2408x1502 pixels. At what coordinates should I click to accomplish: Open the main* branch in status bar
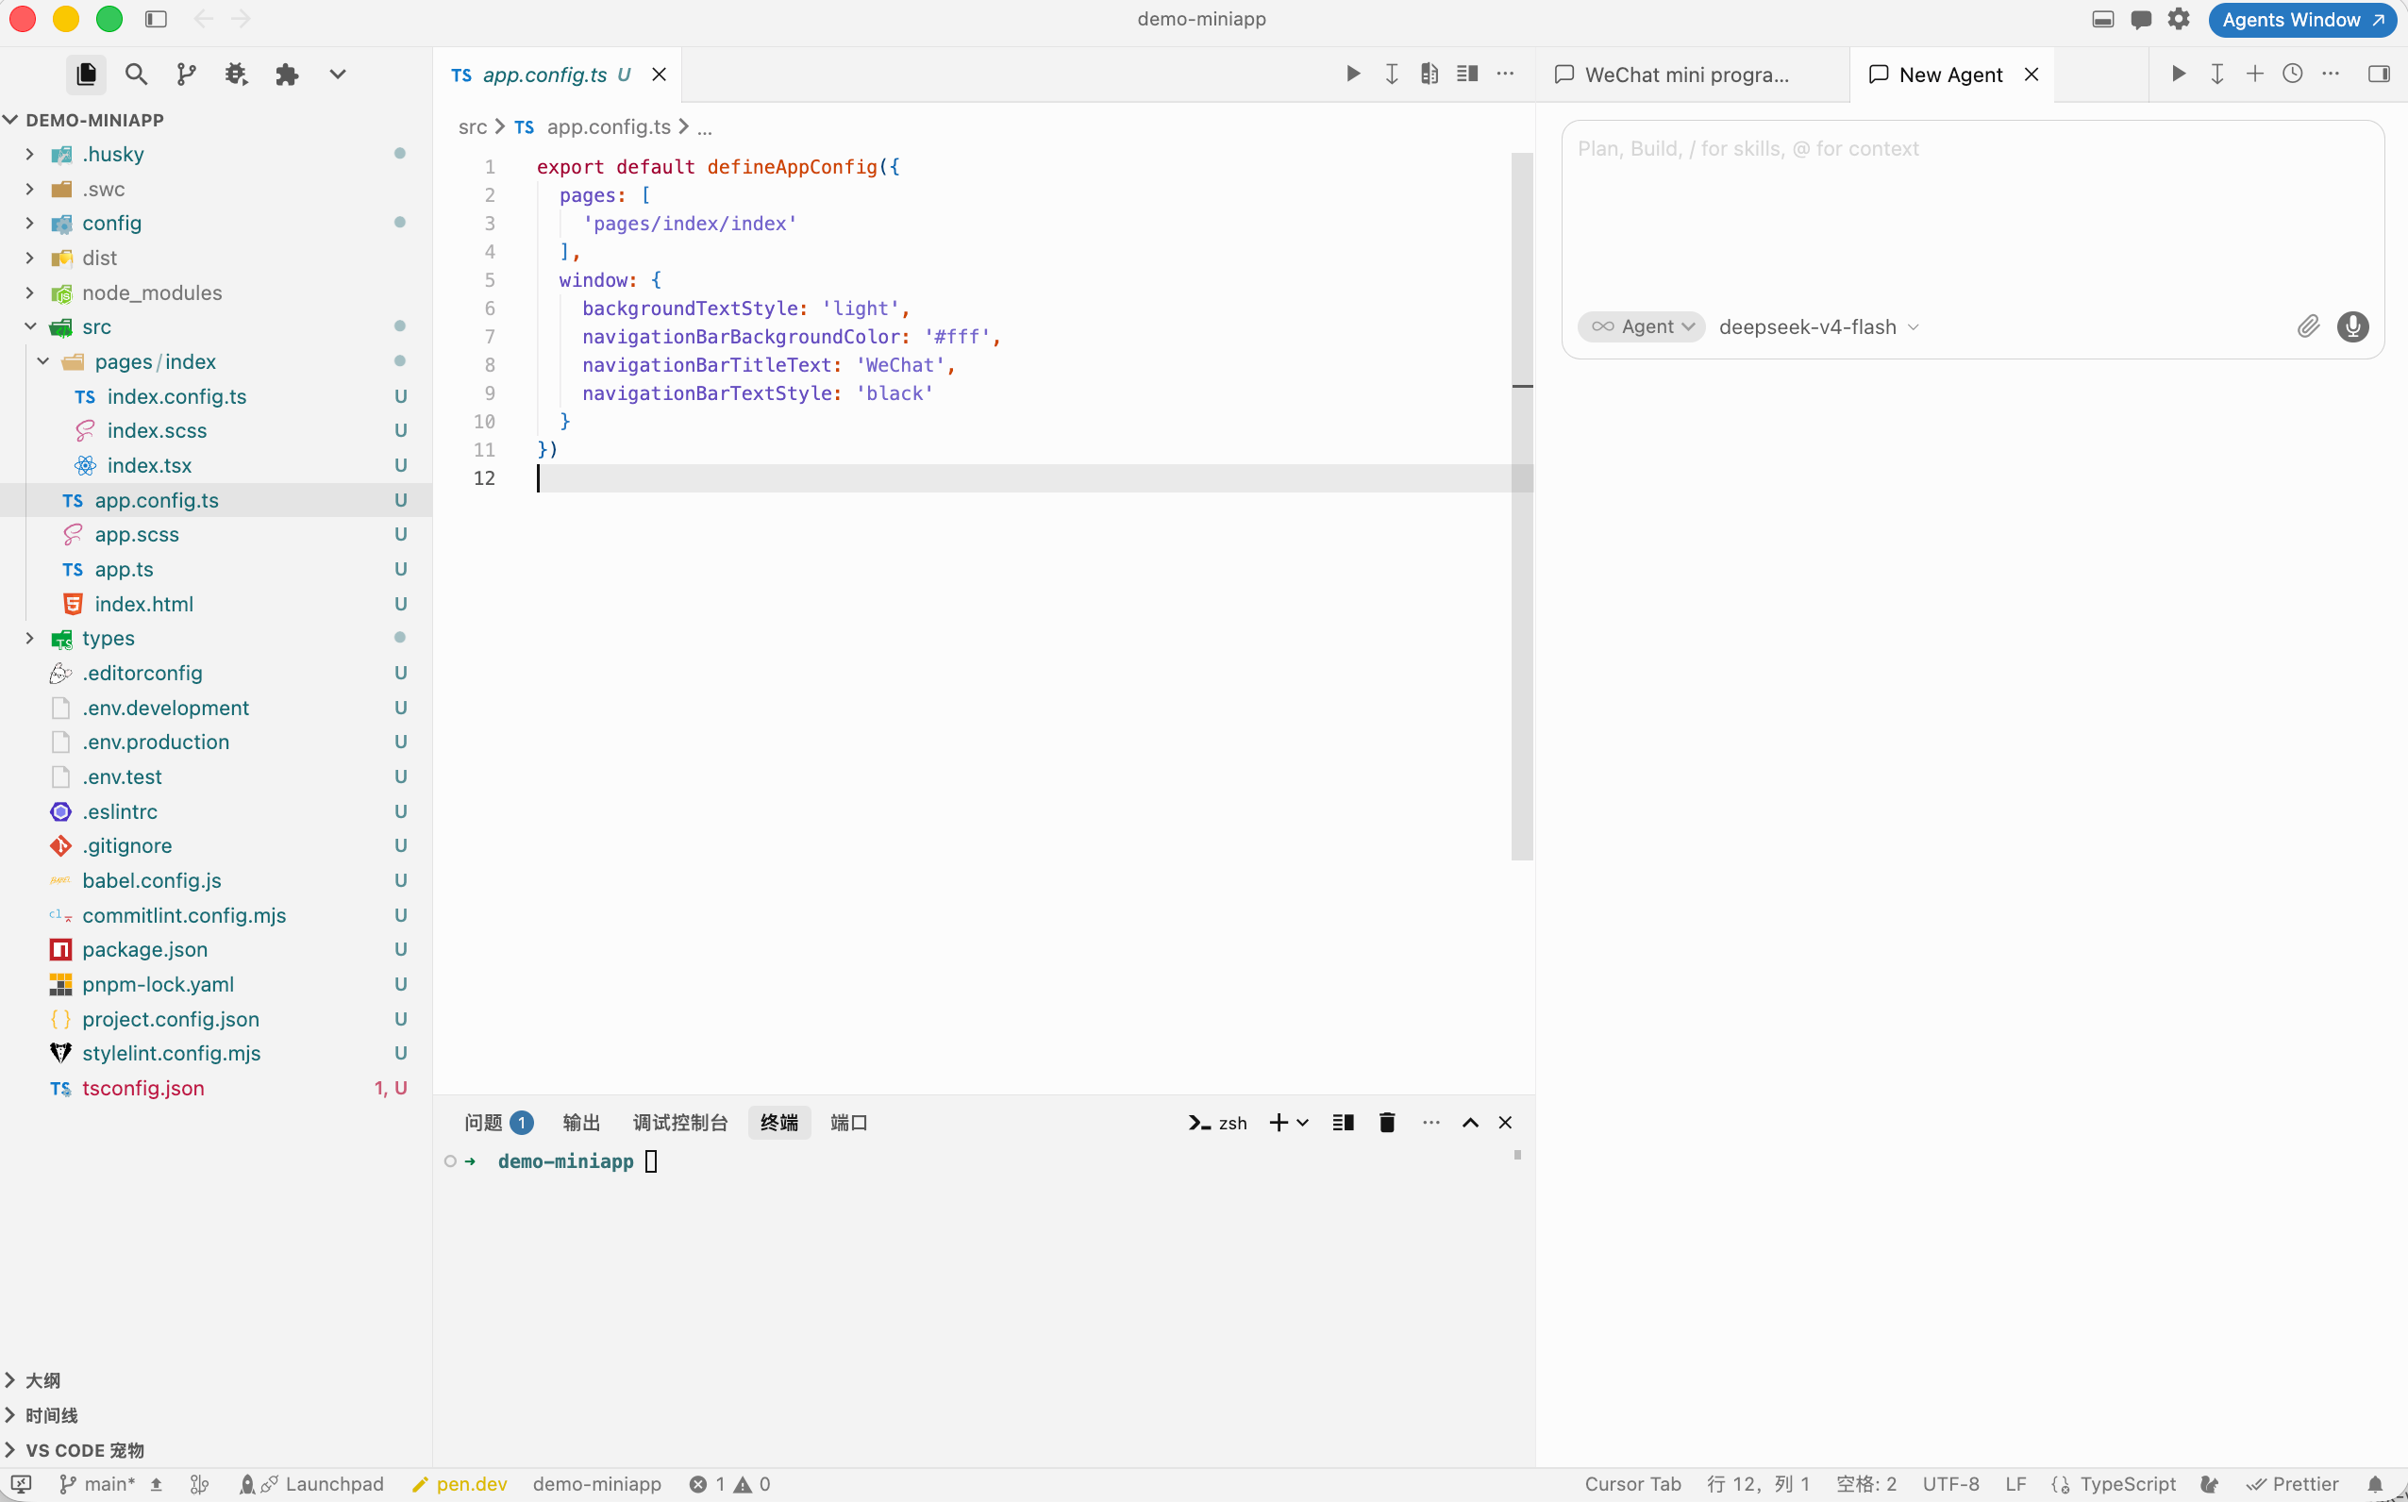[x=97, y=1484]
